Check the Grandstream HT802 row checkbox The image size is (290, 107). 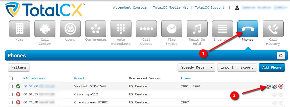pos(11,102)
